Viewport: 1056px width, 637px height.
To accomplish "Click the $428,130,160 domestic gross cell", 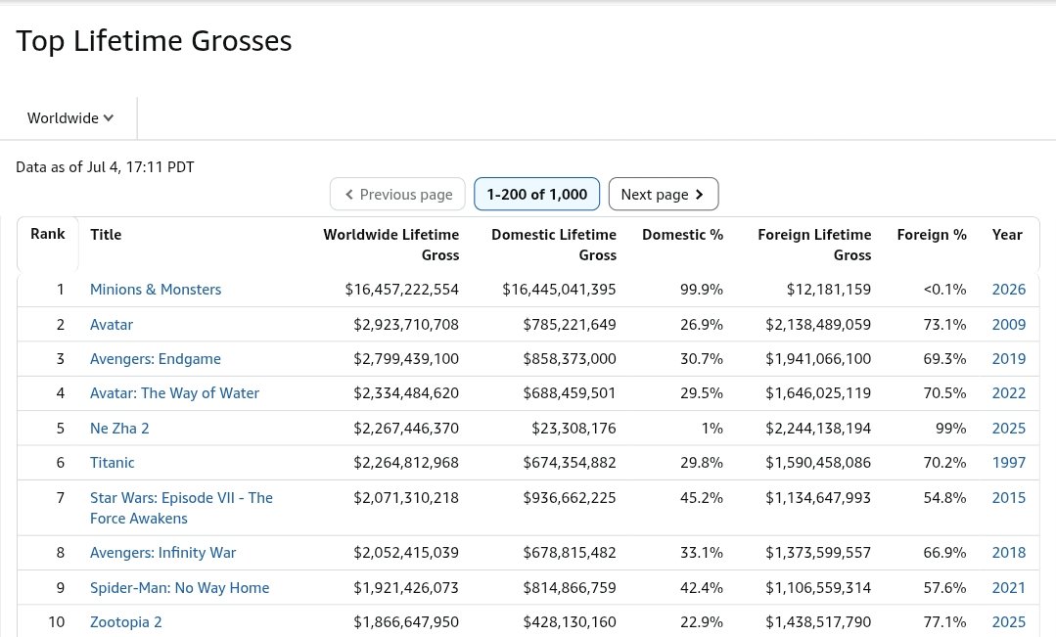I will 570,621.
